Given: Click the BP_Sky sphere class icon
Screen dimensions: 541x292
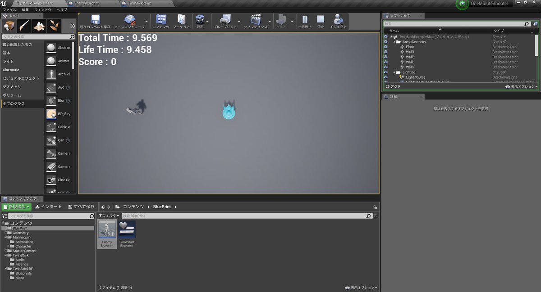Looking at the screenshot, I should [51, 114].
